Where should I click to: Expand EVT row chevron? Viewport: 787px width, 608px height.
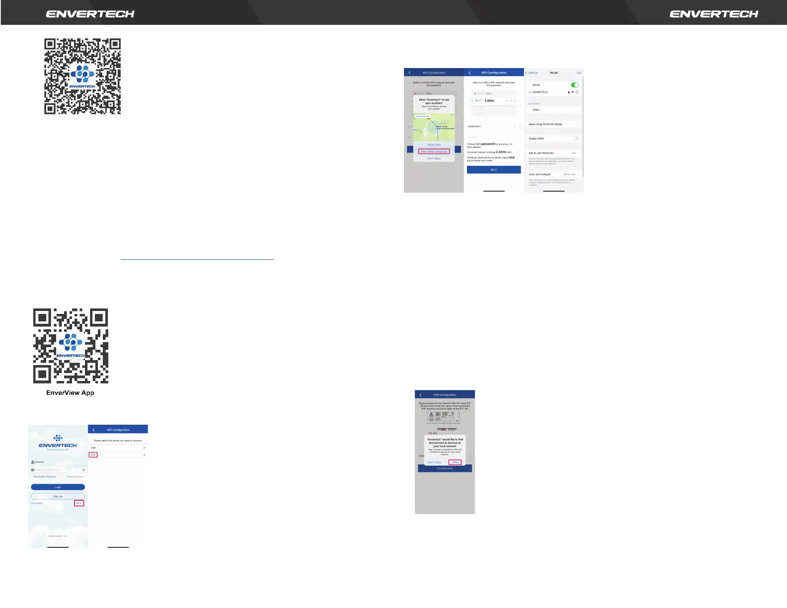[x=144, y=455]
